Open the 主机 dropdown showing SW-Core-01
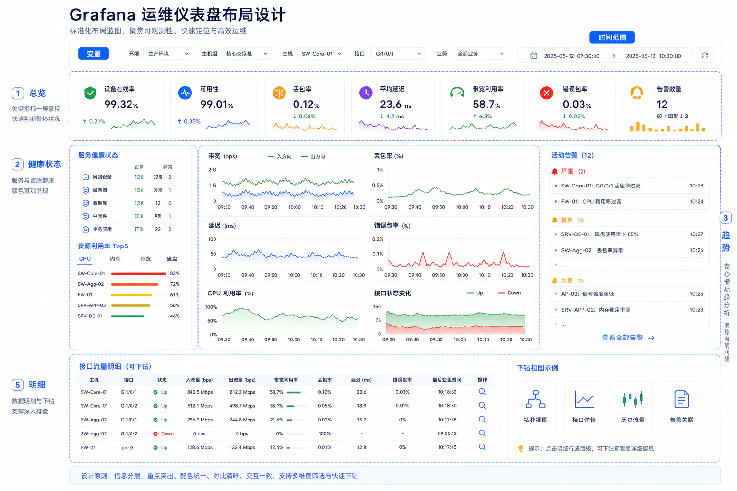 [x=321, y=54]
